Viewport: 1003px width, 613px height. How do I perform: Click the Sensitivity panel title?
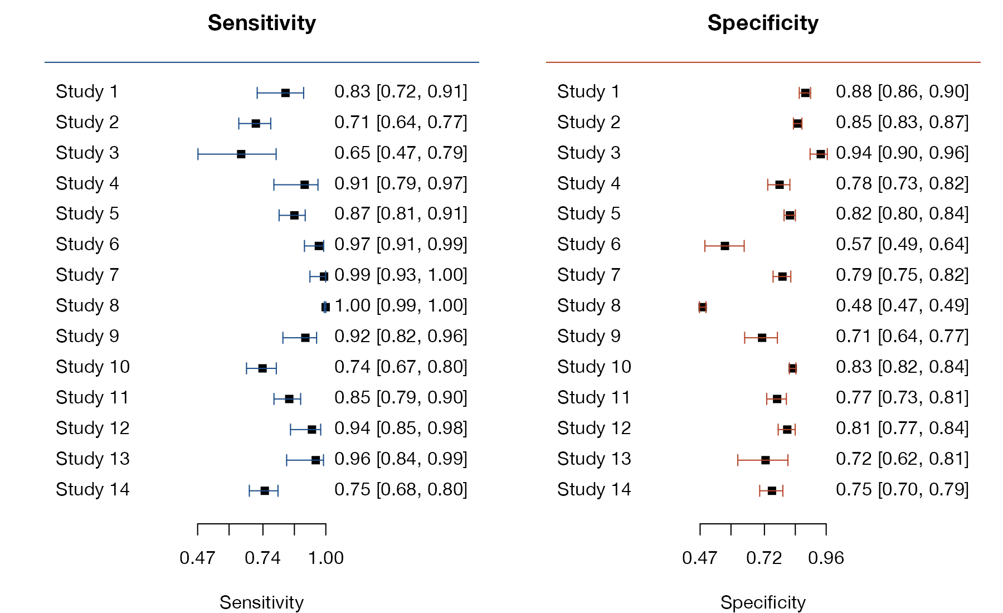261,23
